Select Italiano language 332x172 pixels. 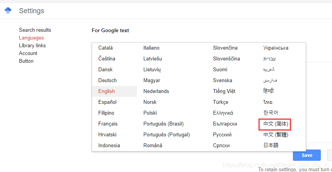(151, 48)
